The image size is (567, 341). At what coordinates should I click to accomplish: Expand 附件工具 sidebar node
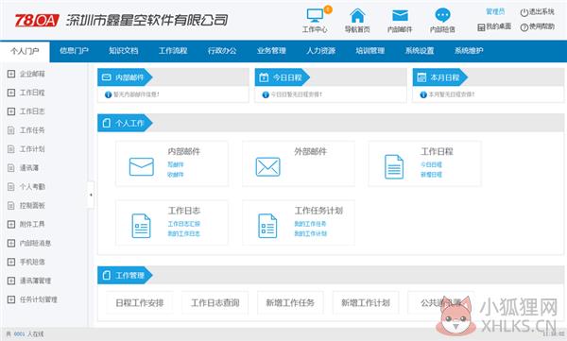[11, 224]
